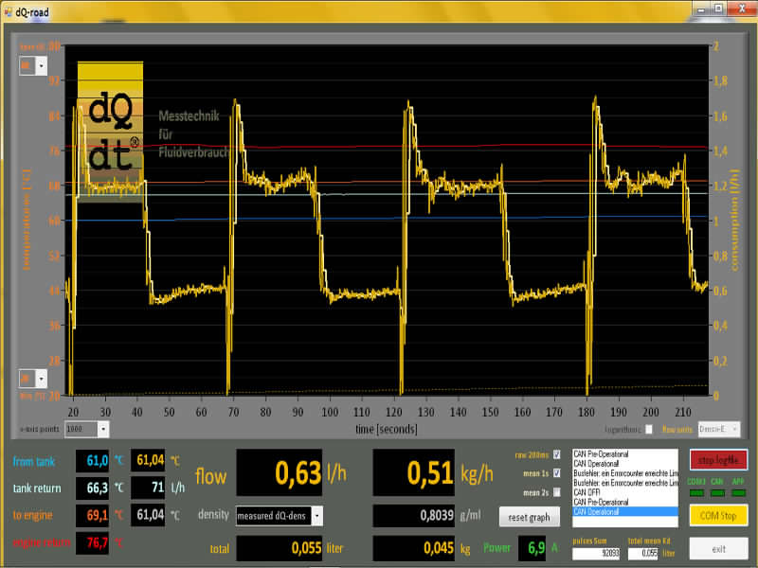The height and width of the screenshot is (568, 758).
Task: Disable the mean 1s checkbox
Action: 556,473
